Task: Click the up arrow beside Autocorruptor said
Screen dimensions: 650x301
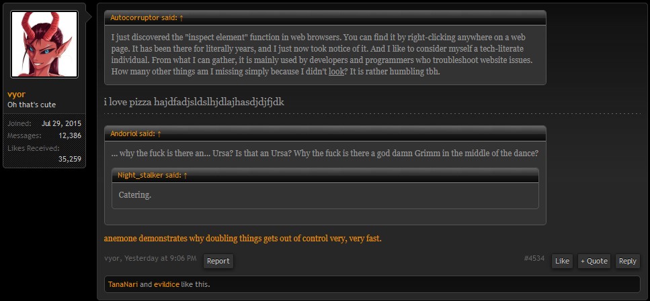Action: (181, 18)
